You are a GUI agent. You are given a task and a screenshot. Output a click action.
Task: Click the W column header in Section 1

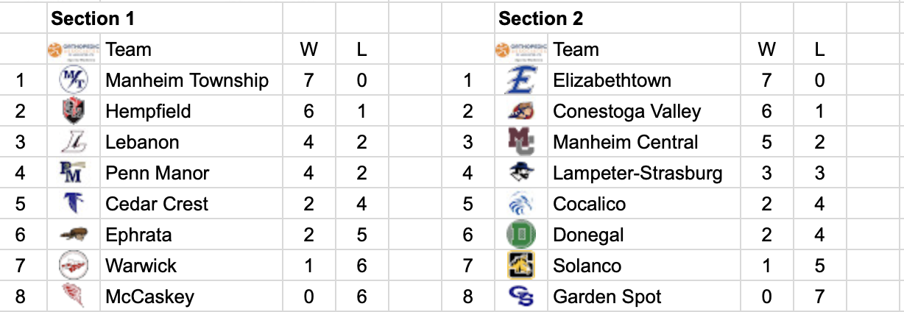pos(308,50)
